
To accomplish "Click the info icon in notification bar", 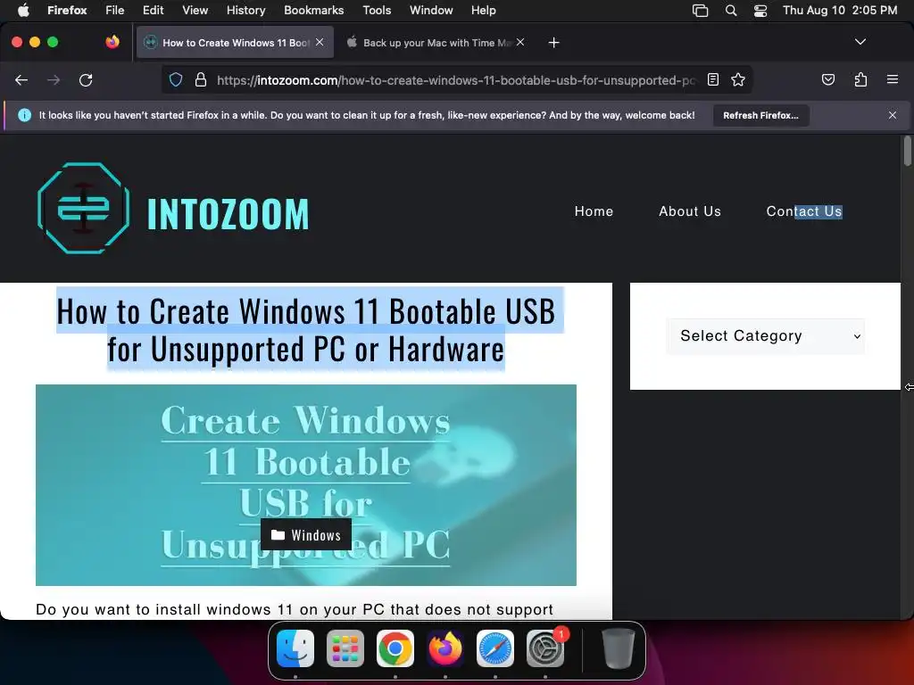I will pyautogui.click(x=24, y=115).
